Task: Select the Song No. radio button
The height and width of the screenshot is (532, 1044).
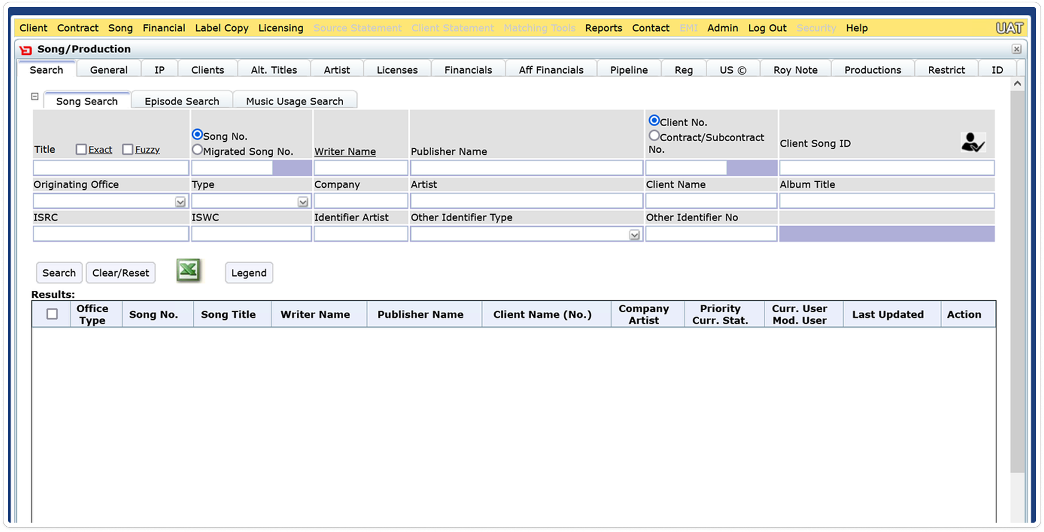Action: pos(197,134)
